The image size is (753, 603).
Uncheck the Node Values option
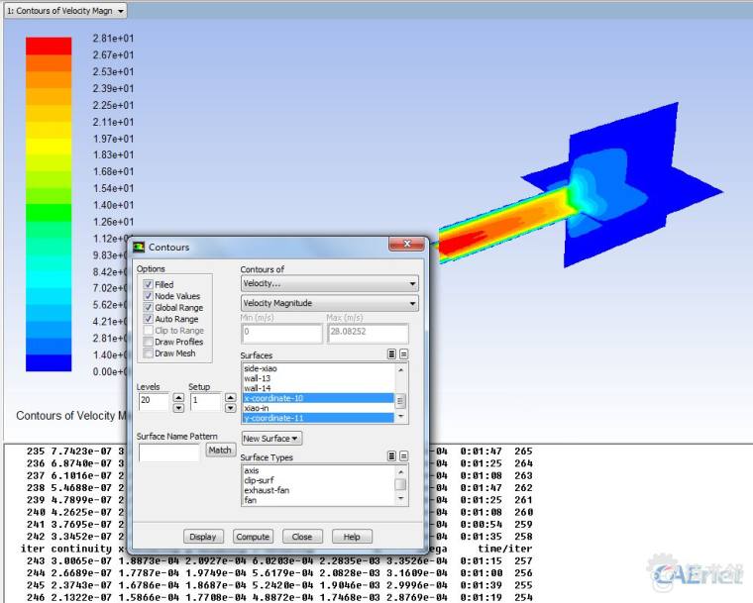point(149,296)
